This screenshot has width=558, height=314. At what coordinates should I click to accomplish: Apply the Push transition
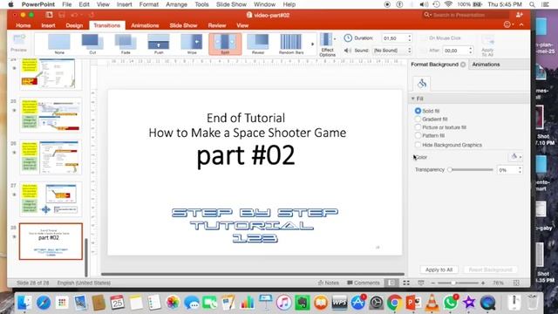(159, 44)
